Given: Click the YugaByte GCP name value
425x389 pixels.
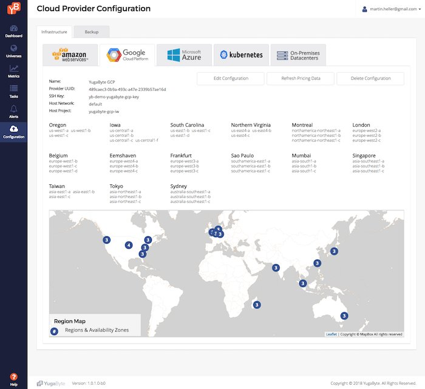Looking at the screenshot, I should [101, 82].
